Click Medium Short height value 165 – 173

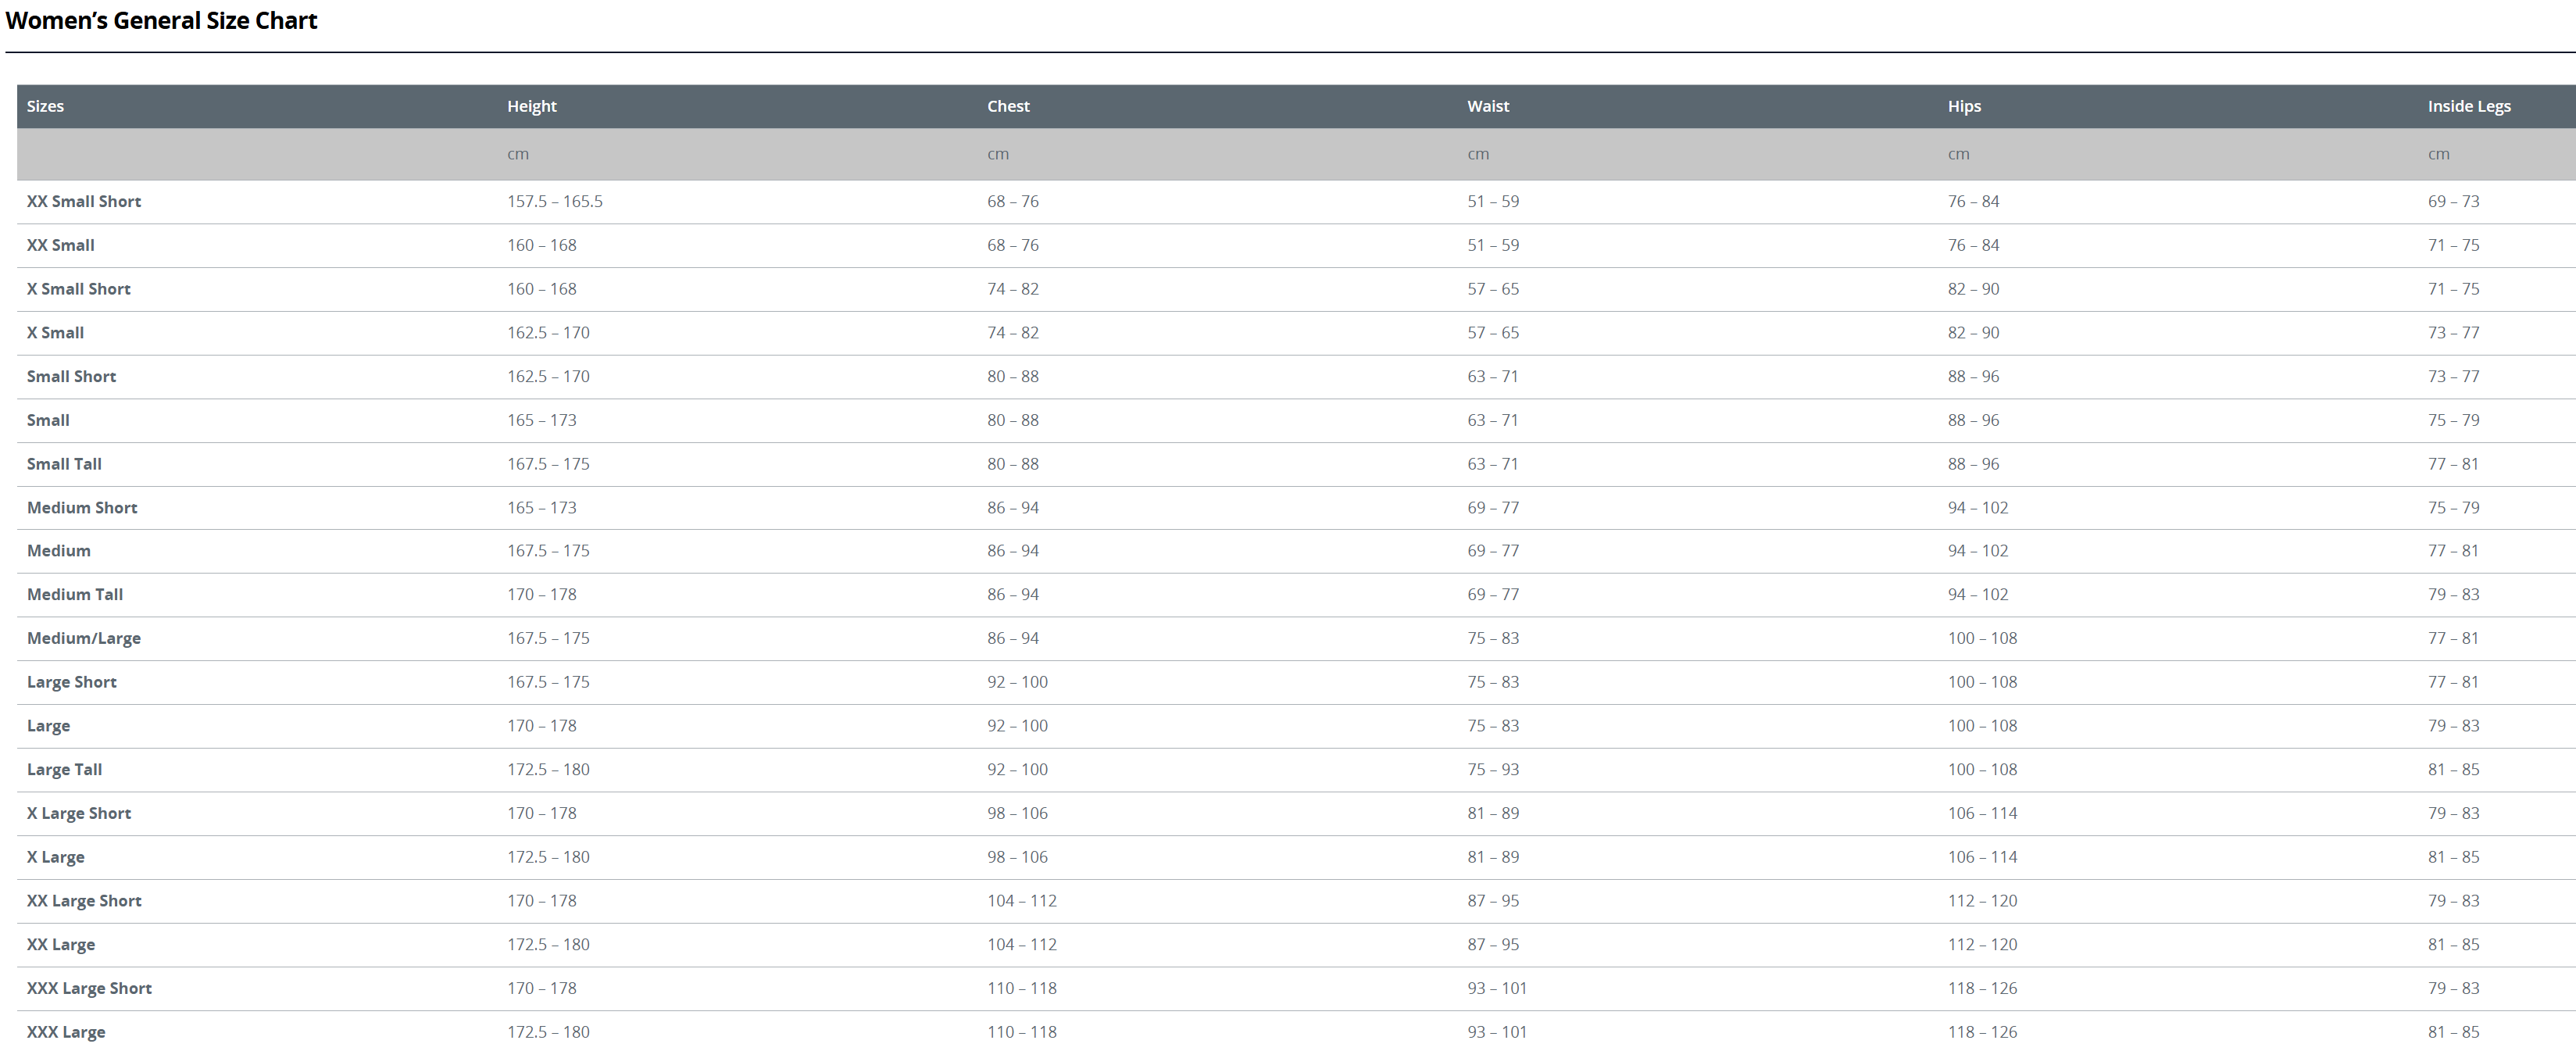tap(541, 507)
